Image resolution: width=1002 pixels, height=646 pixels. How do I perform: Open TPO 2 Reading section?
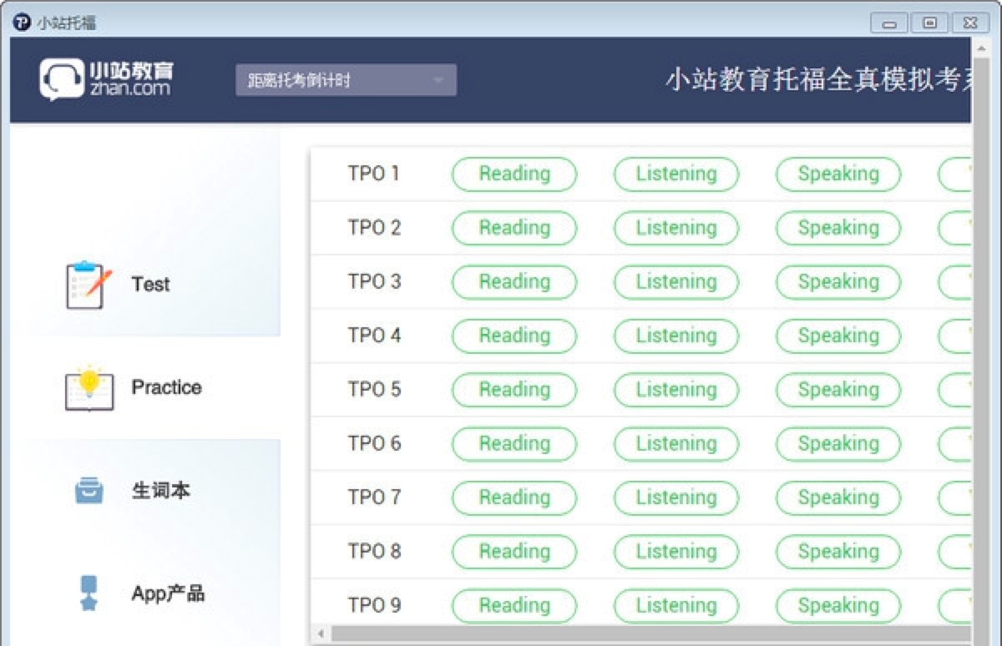[514, 228]
